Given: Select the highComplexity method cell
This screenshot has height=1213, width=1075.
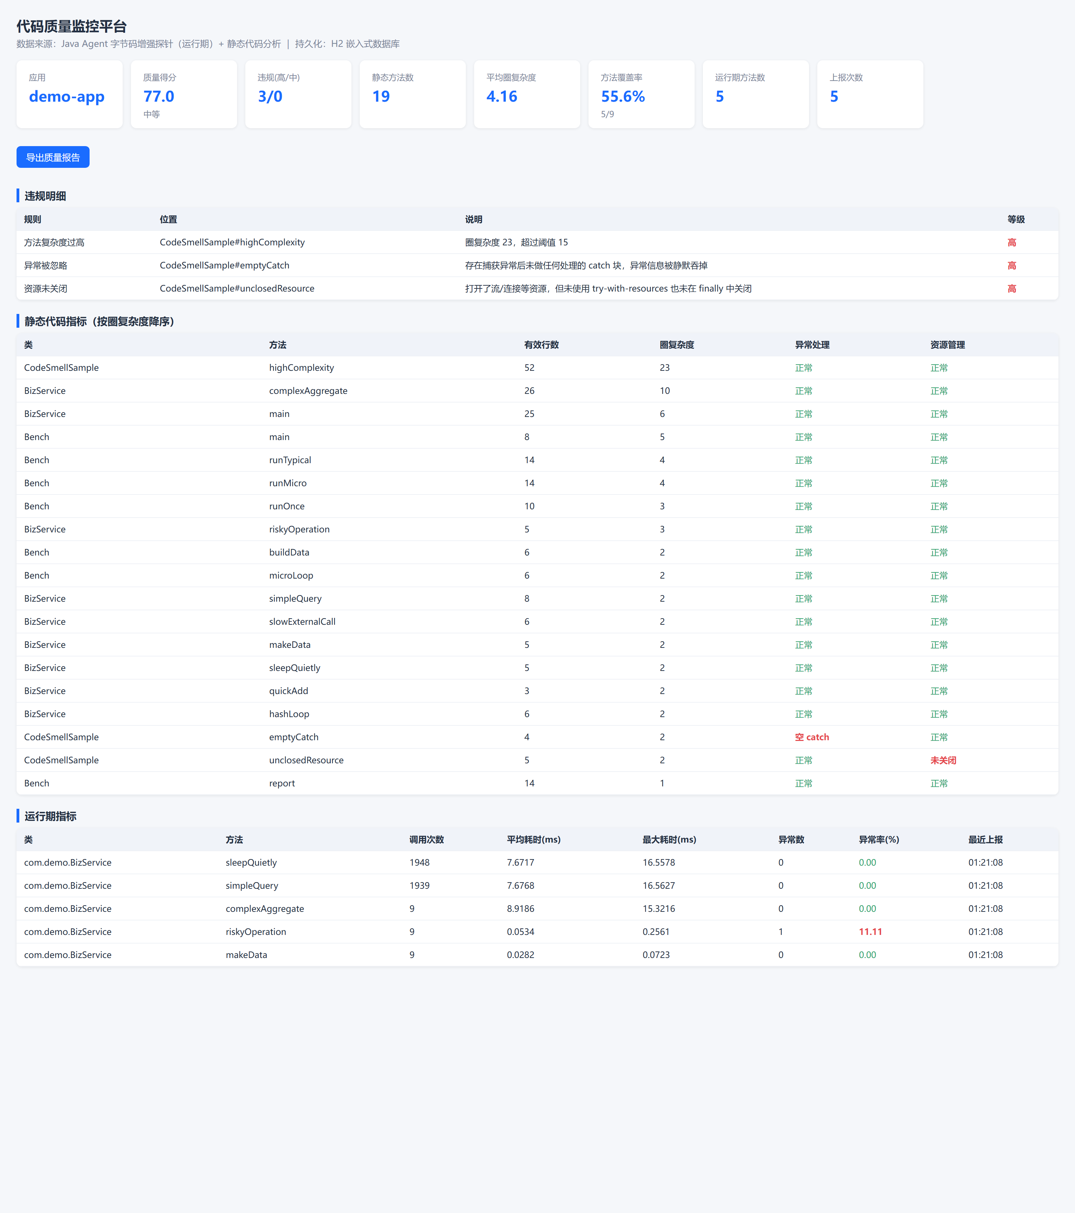Looking at the screenshot, I should pos(301,367).
